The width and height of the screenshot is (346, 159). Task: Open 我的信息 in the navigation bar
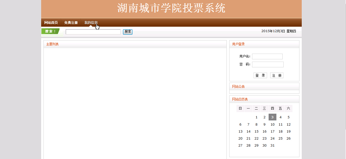(x=91, y=23)
